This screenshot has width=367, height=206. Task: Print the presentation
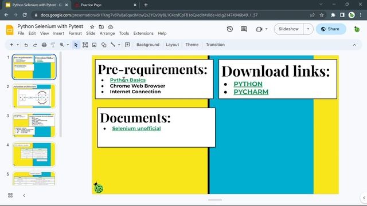[44, 45]
